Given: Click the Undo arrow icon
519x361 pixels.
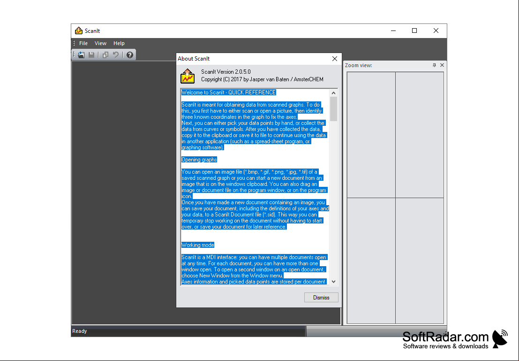Looking at the screenshot, I should (x=115, y=55).
